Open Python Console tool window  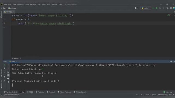[x=80, y=92]
